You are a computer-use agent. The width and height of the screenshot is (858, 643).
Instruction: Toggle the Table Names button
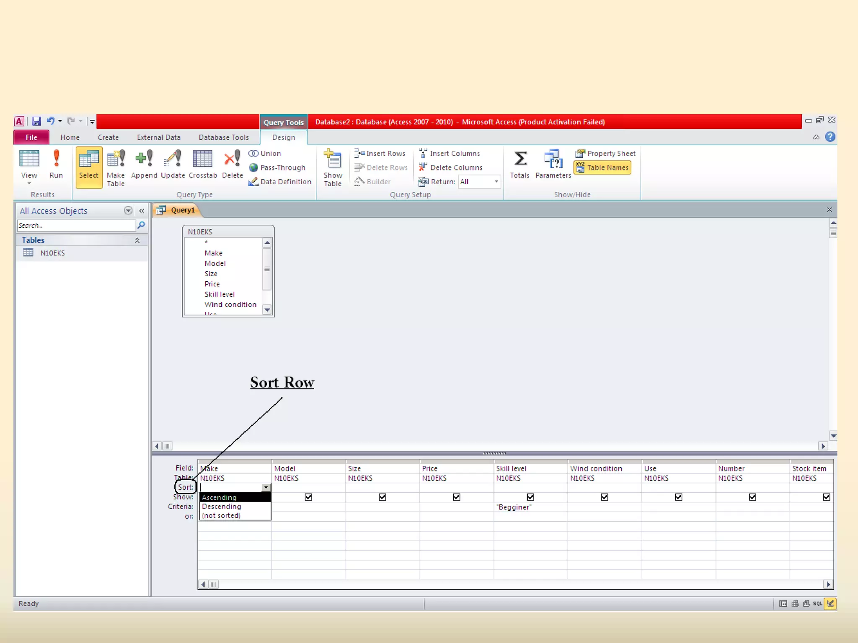(x=602, y=167)
